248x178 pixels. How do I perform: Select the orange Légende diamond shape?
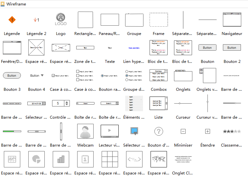click(12, 20)
